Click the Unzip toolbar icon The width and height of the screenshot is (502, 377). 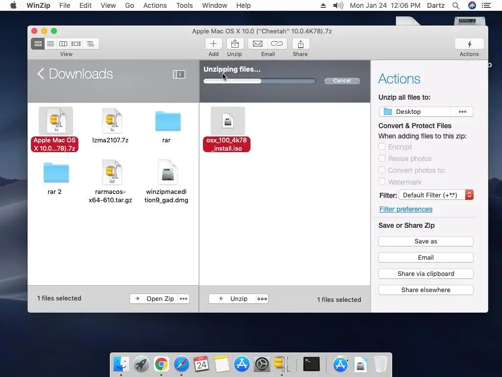coord(235,44)
